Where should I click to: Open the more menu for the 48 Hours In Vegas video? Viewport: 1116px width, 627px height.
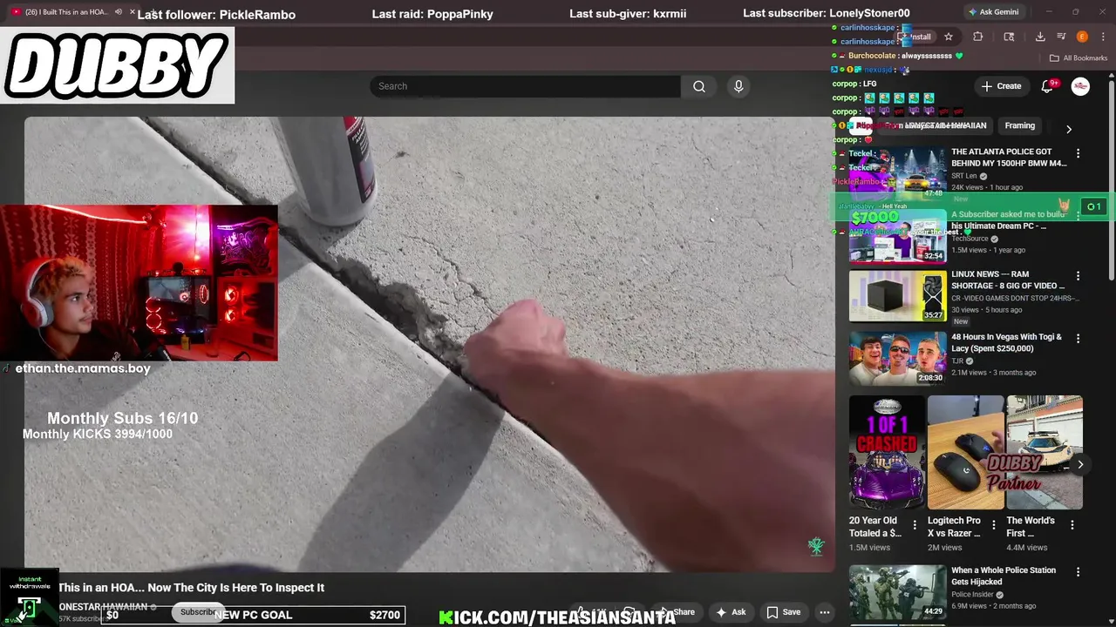1078,338
